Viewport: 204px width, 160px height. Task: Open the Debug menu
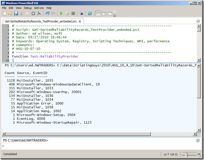pyautogui.click(x=28, y=8)
